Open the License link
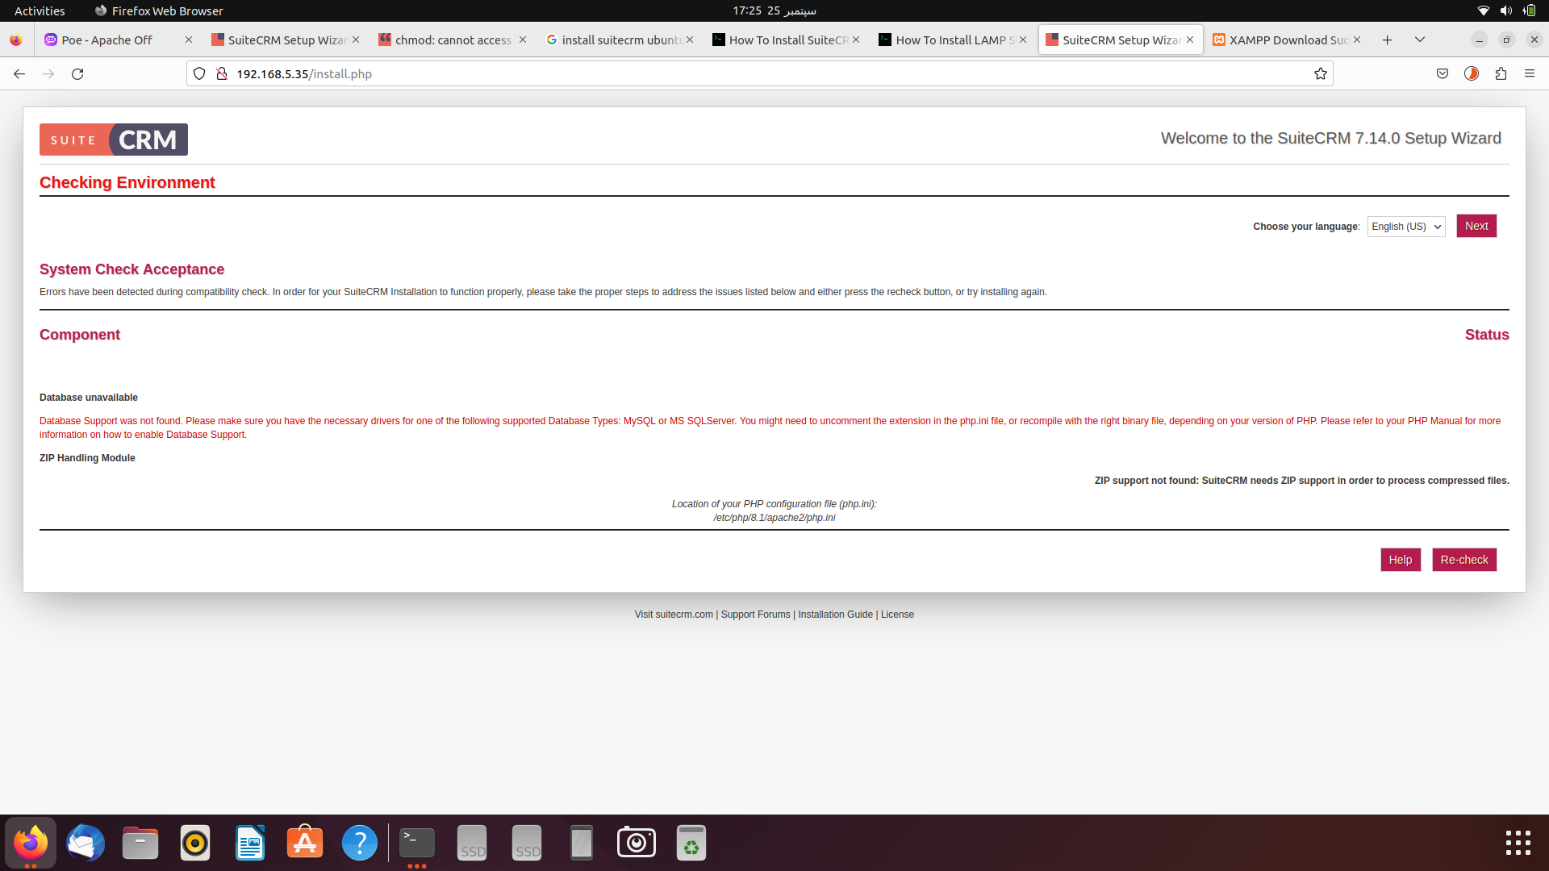The height and width of the screenshot is (871, 1549). (x=897, y=615)
